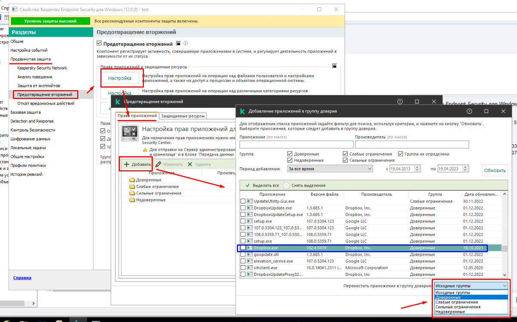Screen dimensions: 517x322
Task: Click the info icon beside Предотвращение вторжений heading
Action: point(186,44)
